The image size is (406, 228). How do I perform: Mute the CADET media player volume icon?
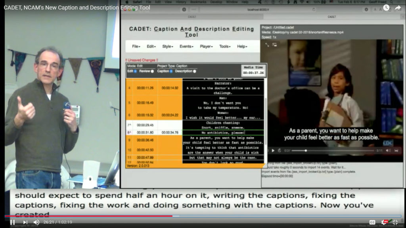coord(388,150)
